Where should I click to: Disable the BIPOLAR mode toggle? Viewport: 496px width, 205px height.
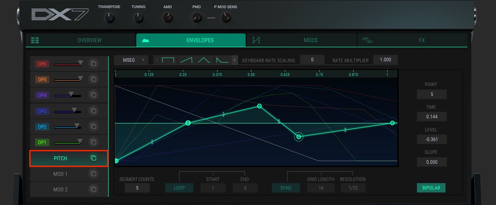point(431,188)
